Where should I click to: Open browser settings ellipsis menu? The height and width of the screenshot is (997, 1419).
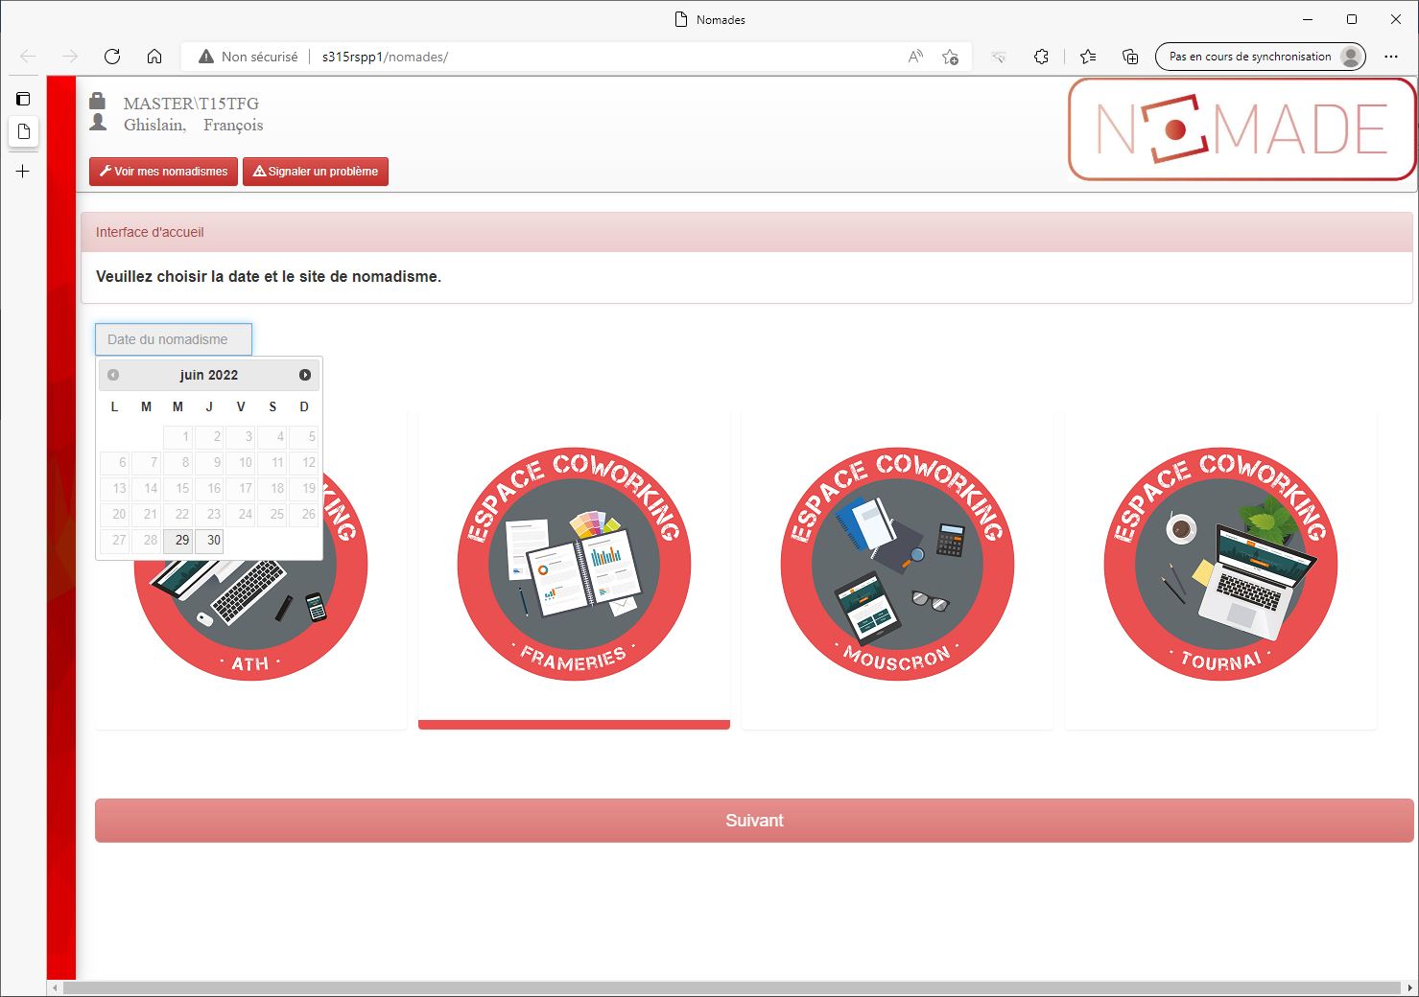(x=1391, y=57)
